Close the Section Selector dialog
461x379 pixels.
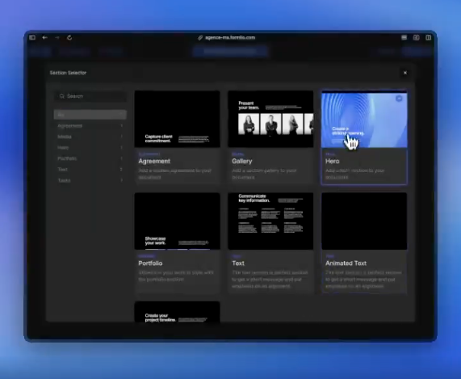coord(405,73)
